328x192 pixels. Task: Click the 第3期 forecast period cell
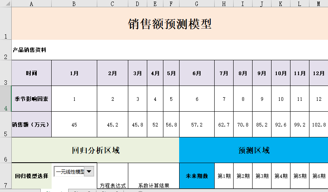pyautogui.click(x=262, y=176)
